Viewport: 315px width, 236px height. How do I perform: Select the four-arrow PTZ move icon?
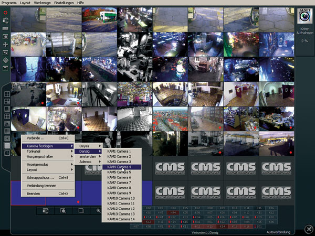[x=5, y=45]
